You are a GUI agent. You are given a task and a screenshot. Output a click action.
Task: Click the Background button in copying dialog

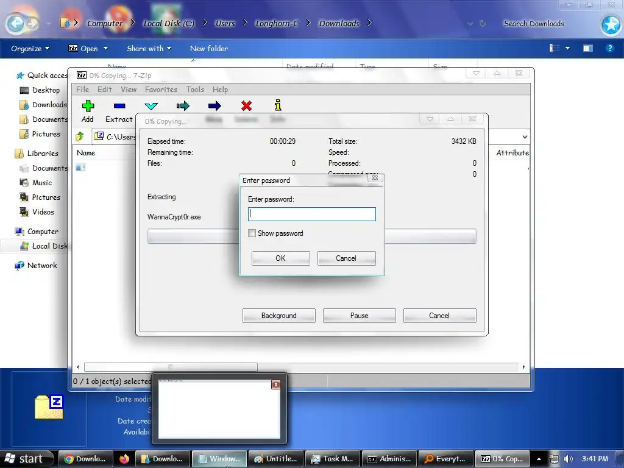pyautogui.click(x=279, y=316)
